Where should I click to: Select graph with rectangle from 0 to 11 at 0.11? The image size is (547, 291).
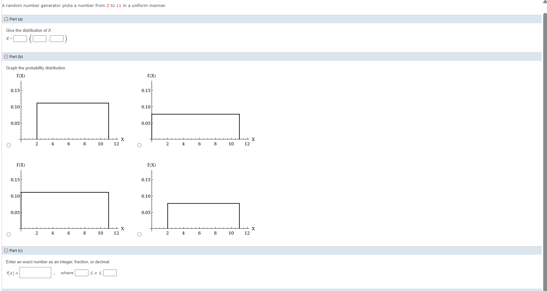(9, 235)
